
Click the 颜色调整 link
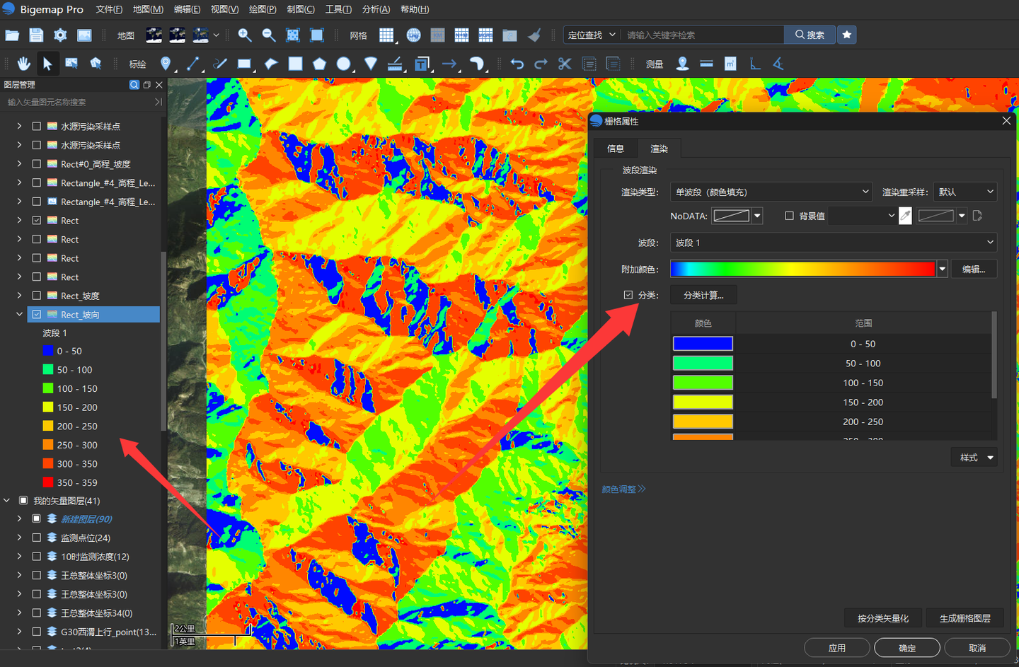point(623,489)
